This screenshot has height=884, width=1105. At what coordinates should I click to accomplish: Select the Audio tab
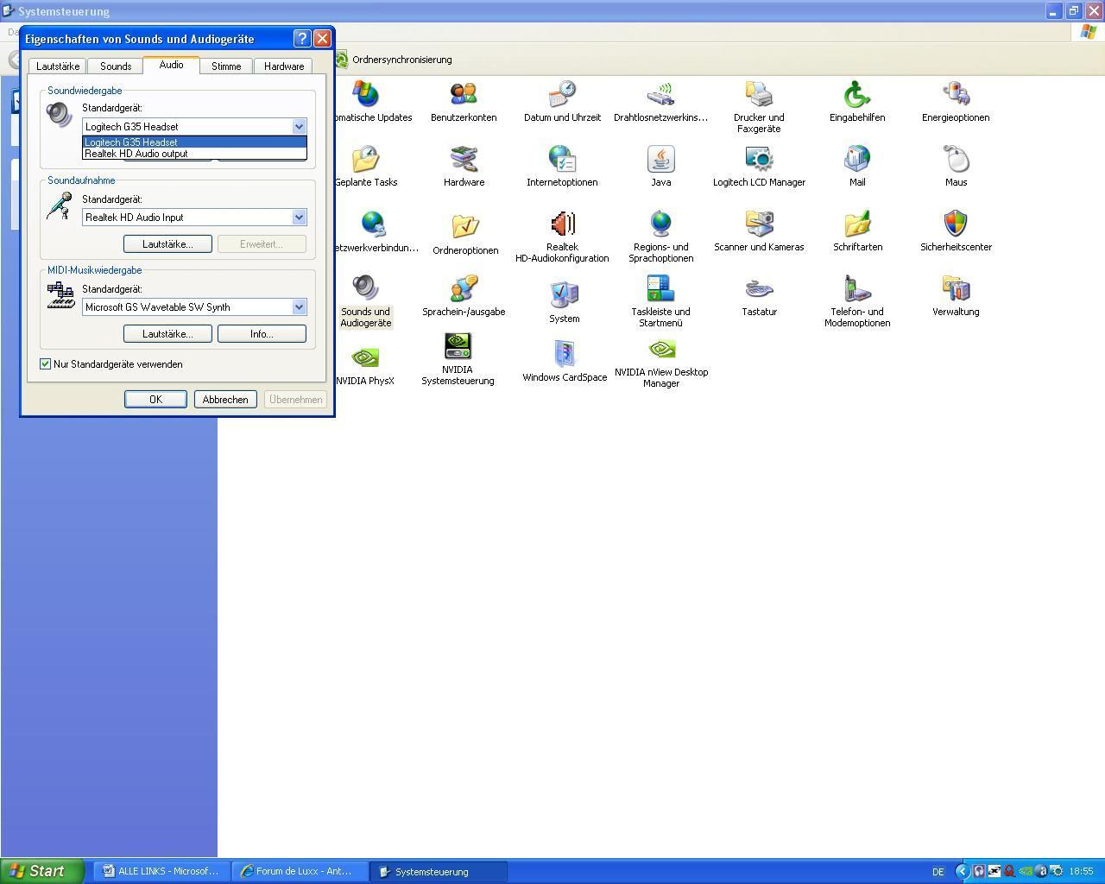coord(171,65)
